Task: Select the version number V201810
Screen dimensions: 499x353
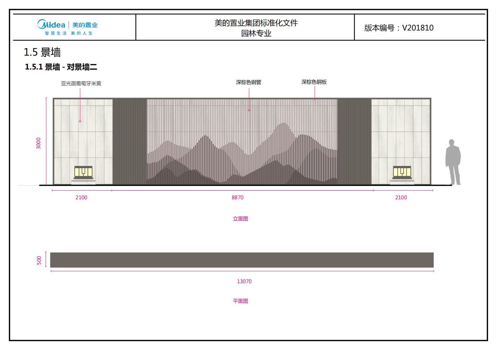Action: click(x=418, y=28)
